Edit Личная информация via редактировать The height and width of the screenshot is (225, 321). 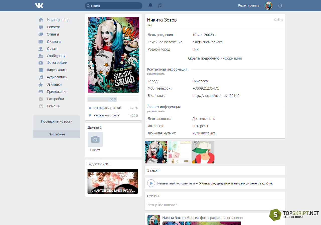tap(156, 111)
